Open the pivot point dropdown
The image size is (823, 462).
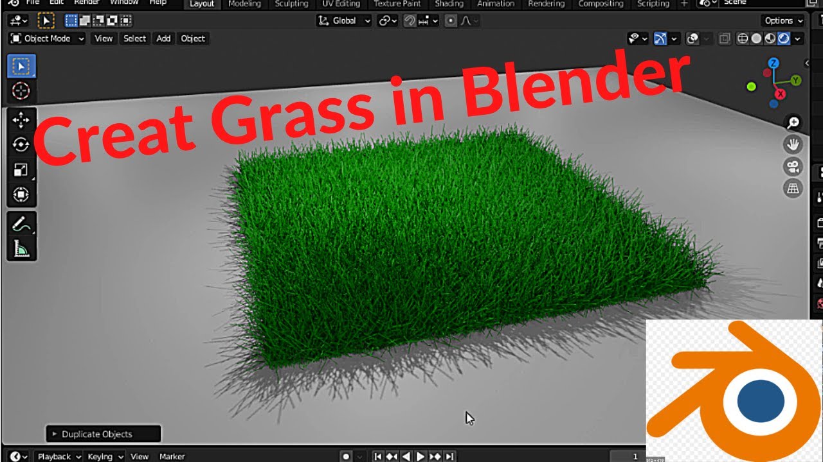tap(388, 21)
